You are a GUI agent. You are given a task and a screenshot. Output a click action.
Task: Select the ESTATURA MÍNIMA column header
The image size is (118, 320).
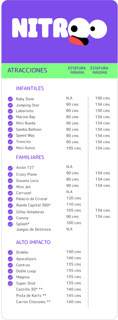tap(77, 70)
